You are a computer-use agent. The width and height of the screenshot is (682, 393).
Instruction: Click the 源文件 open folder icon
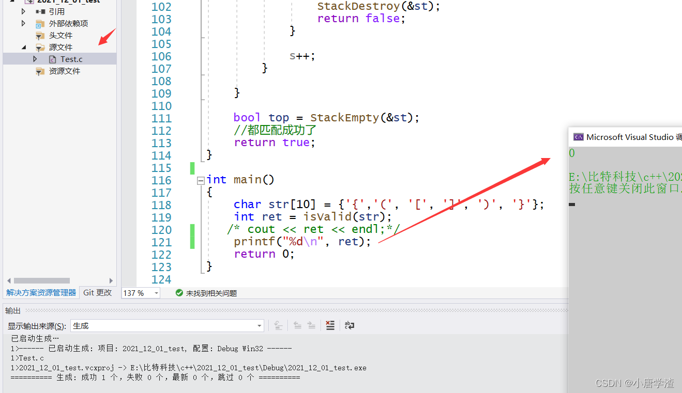40,47
